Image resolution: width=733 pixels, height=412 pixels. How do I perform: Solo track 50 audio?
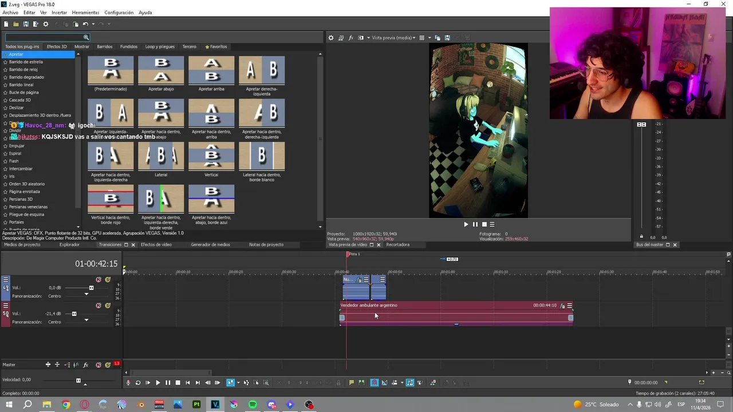(108, 306)
